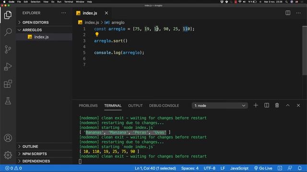Viewport: 307px width, 172px height.
Task: Change end of line sequence LF
Action: pos(223,168)
